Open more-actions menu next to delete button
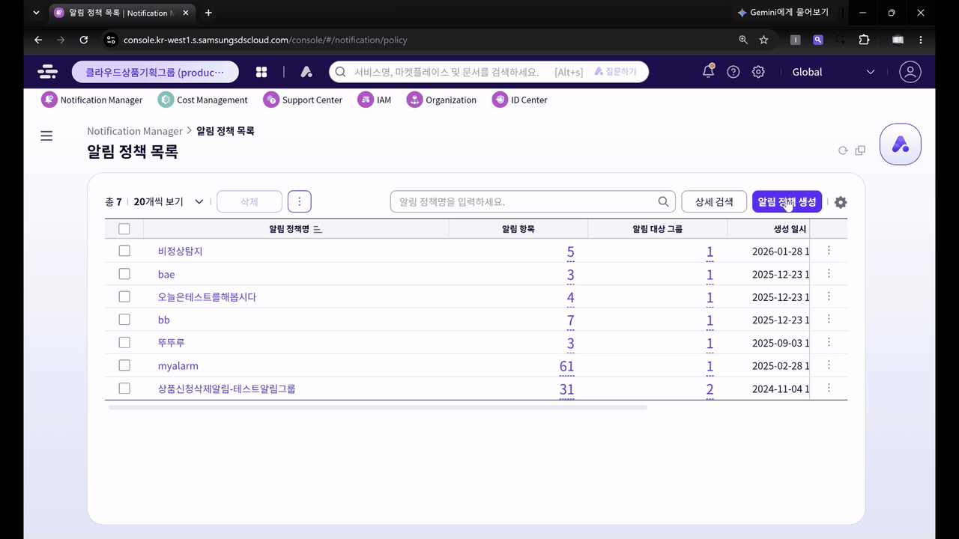Image resolution: width=959 pixels, height=539 pixels. click(x=299, y=201)
